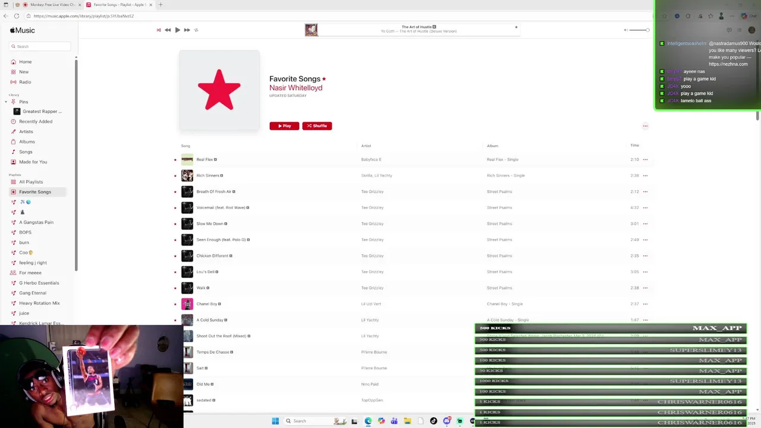Screen dimensions: 761x428
Task: Go to Home in the sidebar
Action: pos(25,62)
